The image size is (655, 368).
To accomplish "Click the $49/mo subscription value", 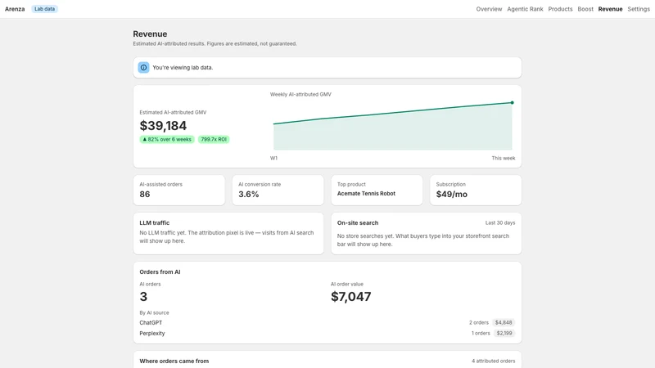I will point(452,194).
